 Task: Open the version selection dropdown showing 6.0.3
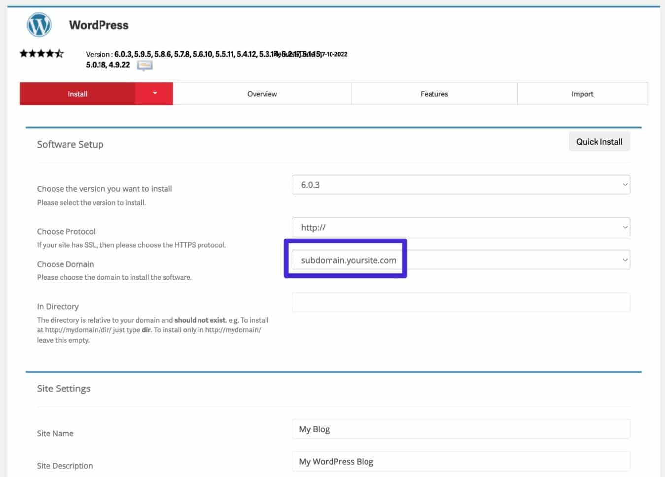(461, 184)
